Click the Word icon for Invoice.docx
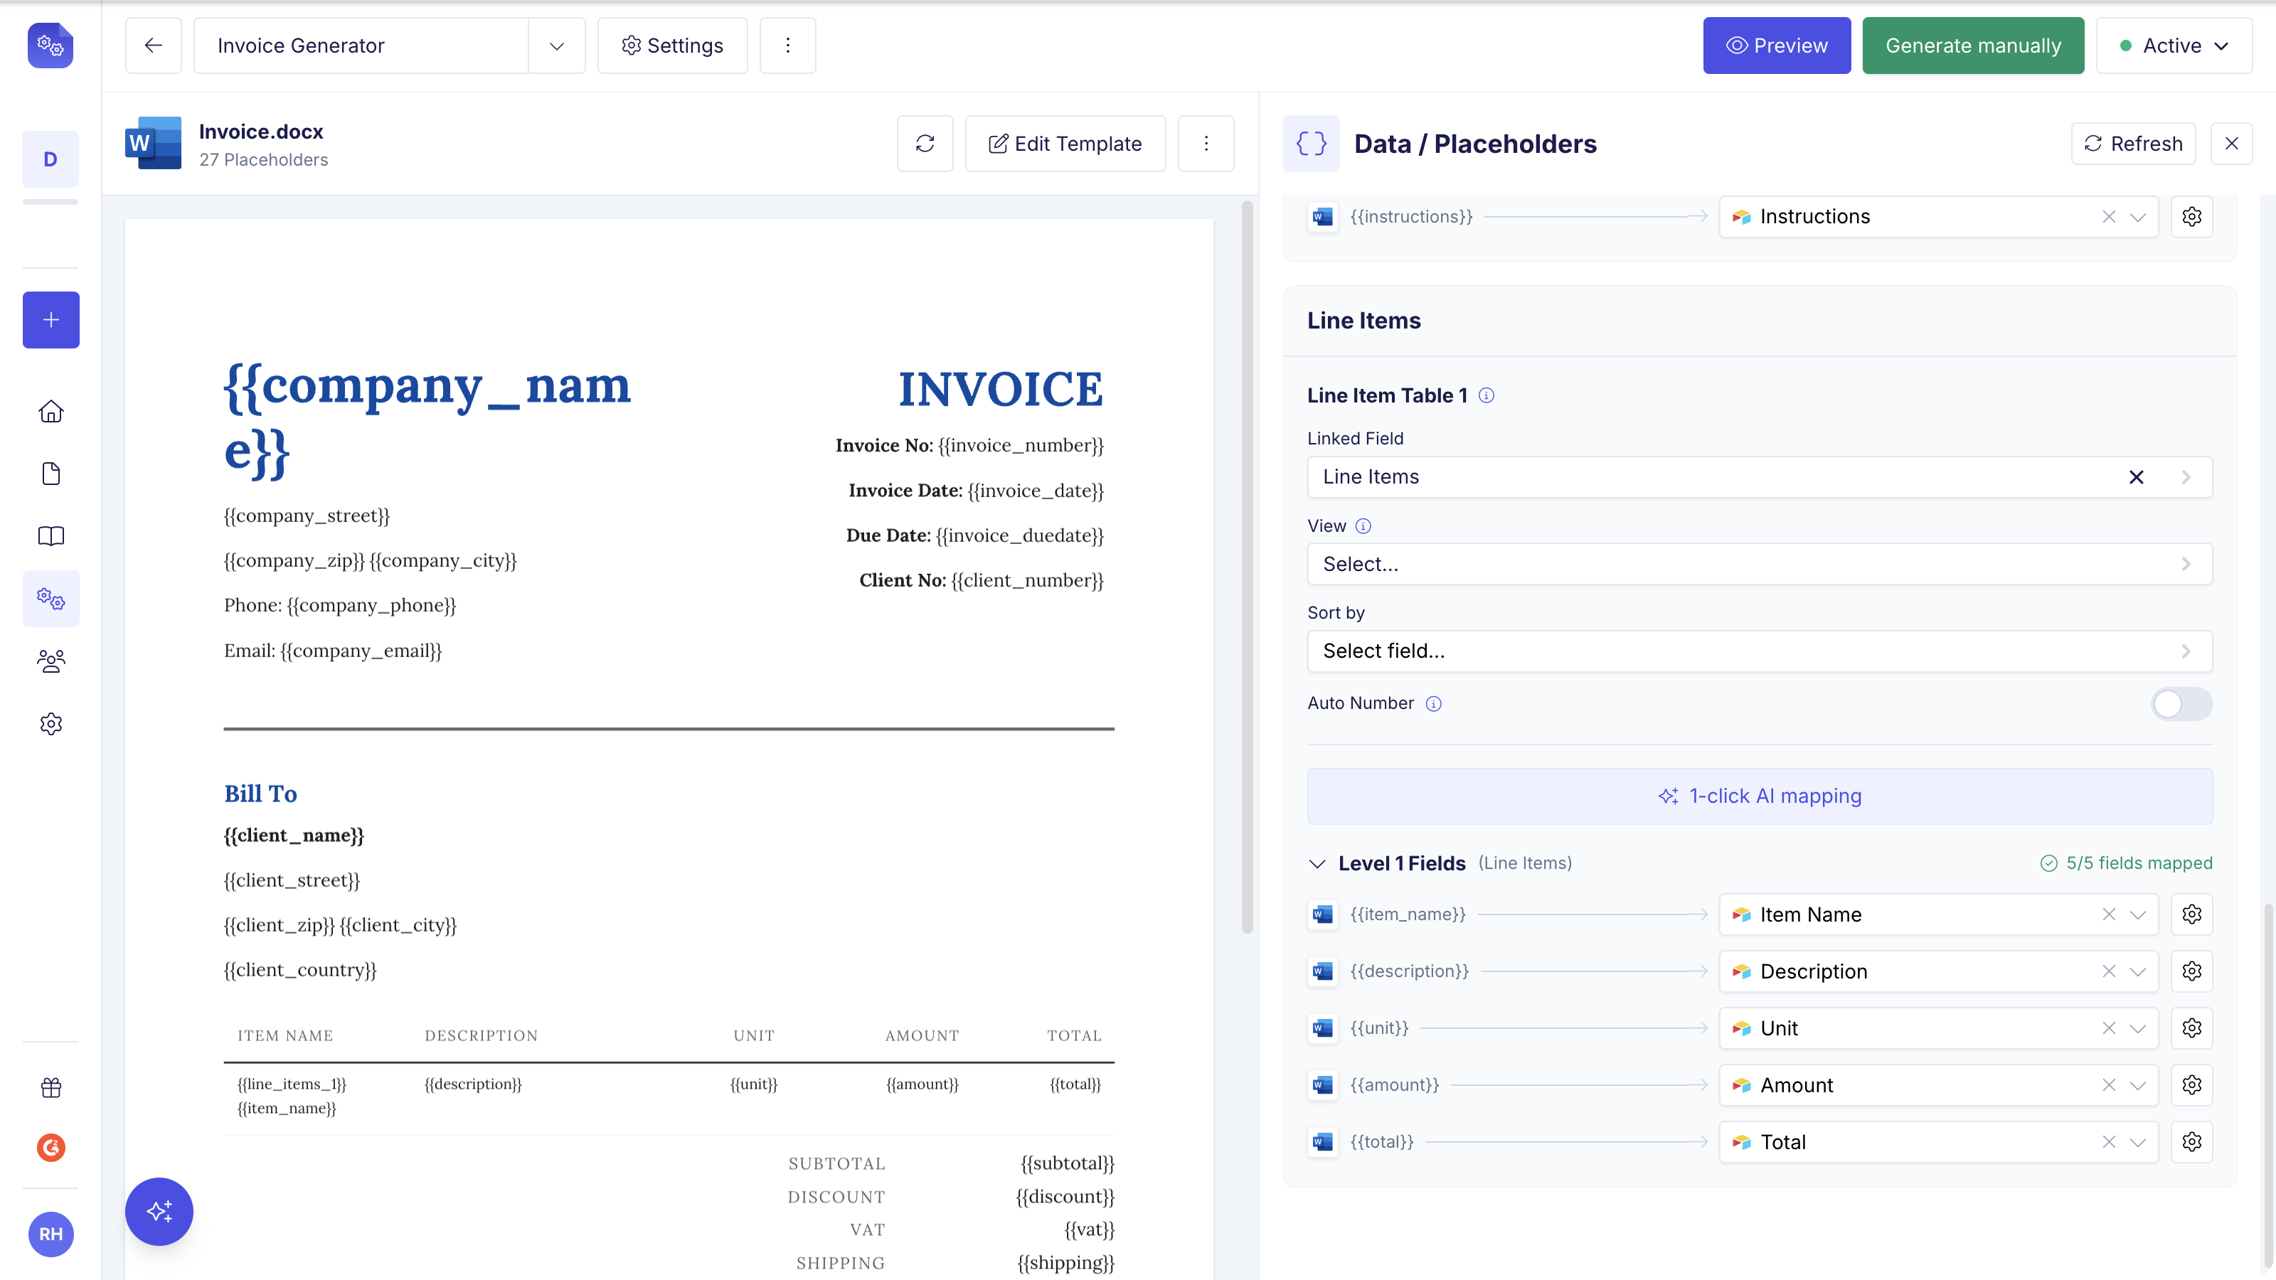The width and height of the screenshot is (2276, 1280). 153,143
